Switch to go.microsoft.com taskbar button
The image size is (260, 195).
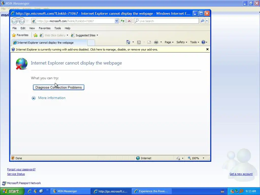click(111, 191)
